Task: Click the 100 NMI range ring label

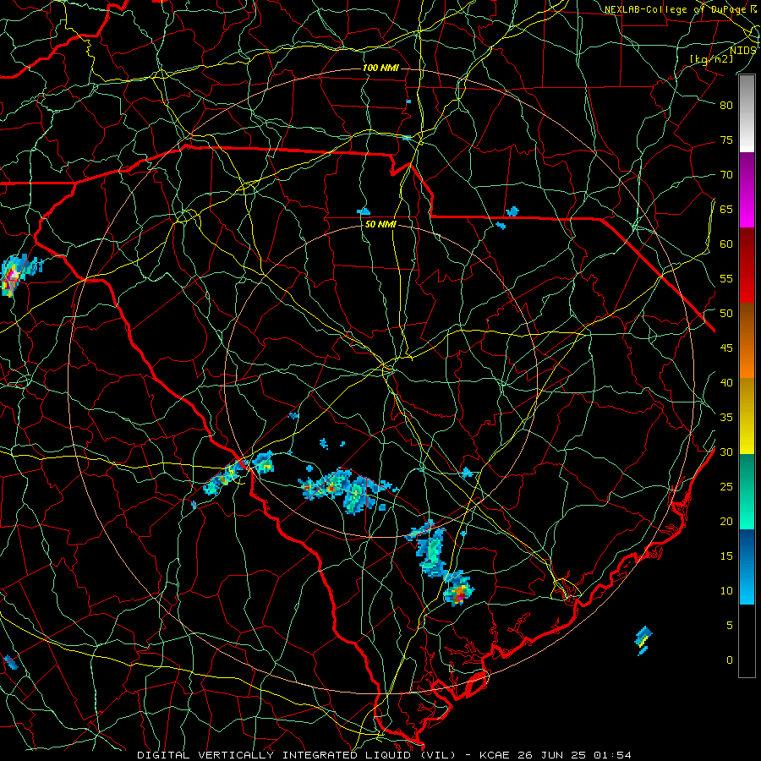Action: (380, 68)
